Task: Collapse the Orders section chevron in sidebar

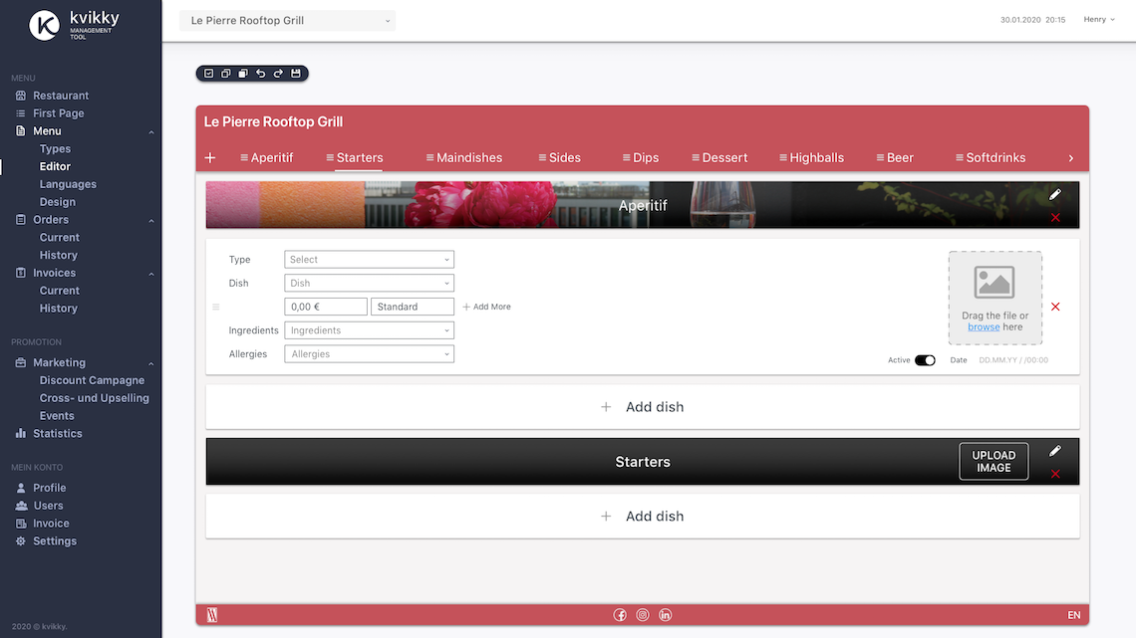Action: (x=151, y=221)
